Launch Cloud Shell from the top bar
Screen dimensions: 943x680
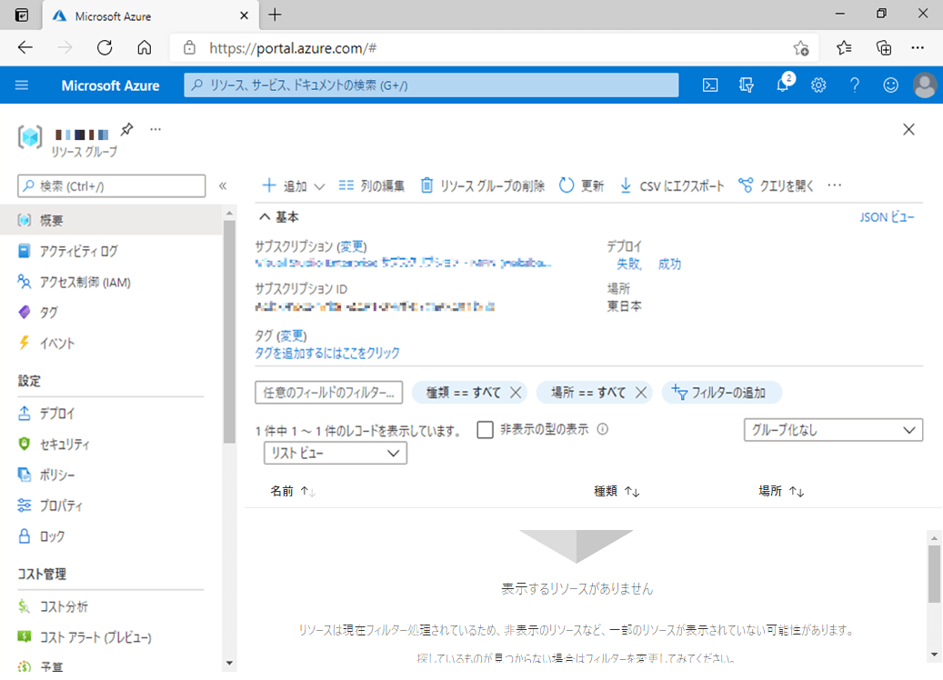(x=710, y=85)
